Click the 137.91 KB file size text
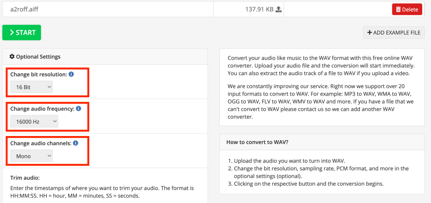Viewport: 431px width, 203px height. click(259, 9)
